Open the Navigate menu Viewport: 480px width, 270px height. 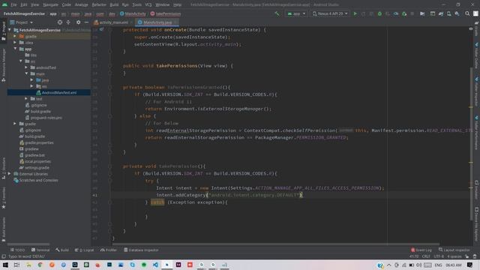click(50, 4)
